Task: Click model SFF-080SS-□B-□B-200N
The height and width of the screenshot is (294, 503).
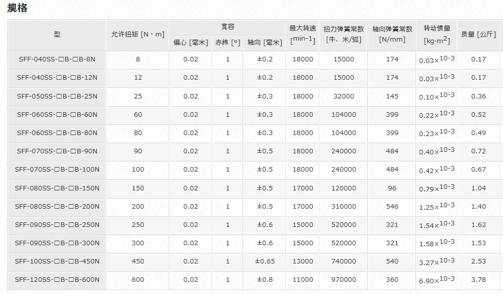Action: coord(57,207)
